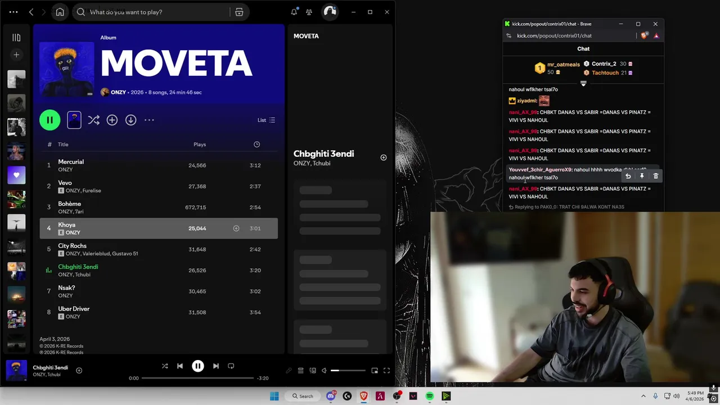
Task: Reply to the Youvvef_3chir_AguerroX9 chat message
Action: click(x=628, y=176)
